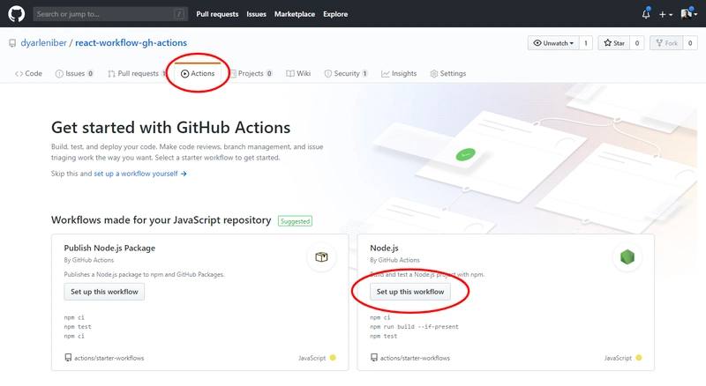Open the dyarleniber owner profile link
Screen dimensions: 706x386
[x=43, y=42]
